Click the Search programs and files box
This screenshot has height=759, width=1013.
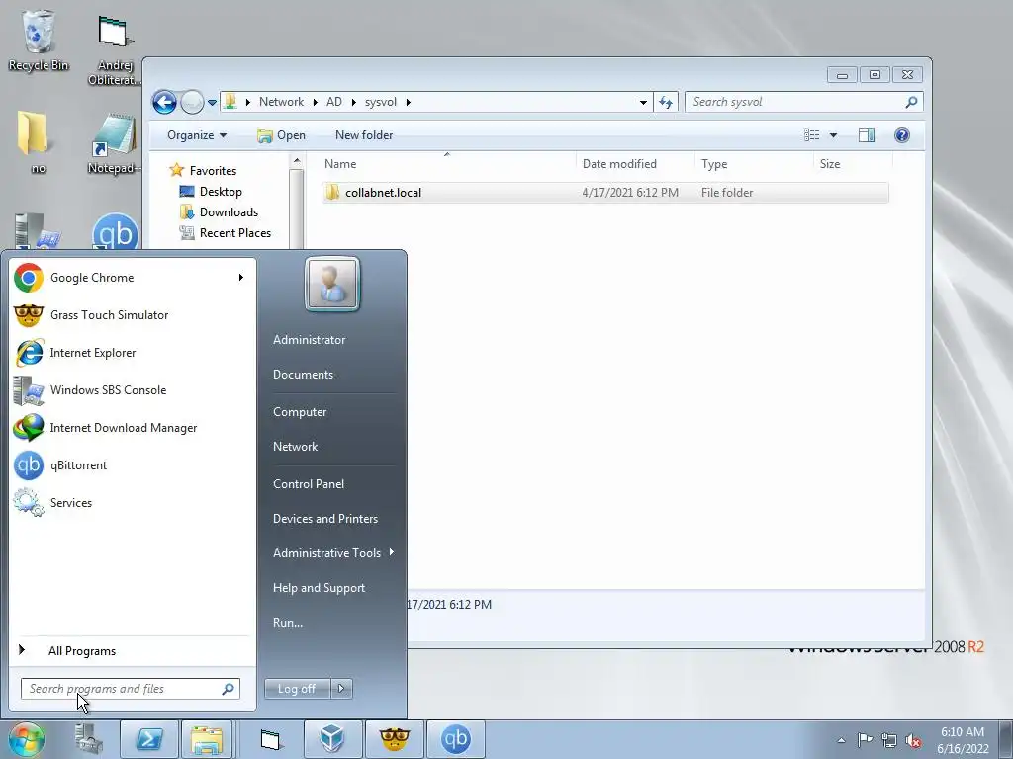130,689
